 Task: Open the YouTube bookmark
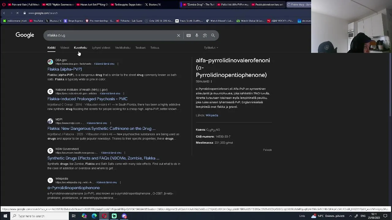pyautogui.click(x=36, y=21)
